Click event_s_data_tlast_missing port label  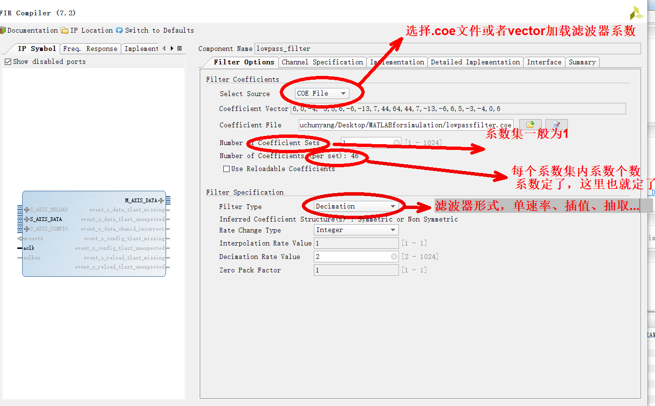pyautogui.click(x=127, y=209)
